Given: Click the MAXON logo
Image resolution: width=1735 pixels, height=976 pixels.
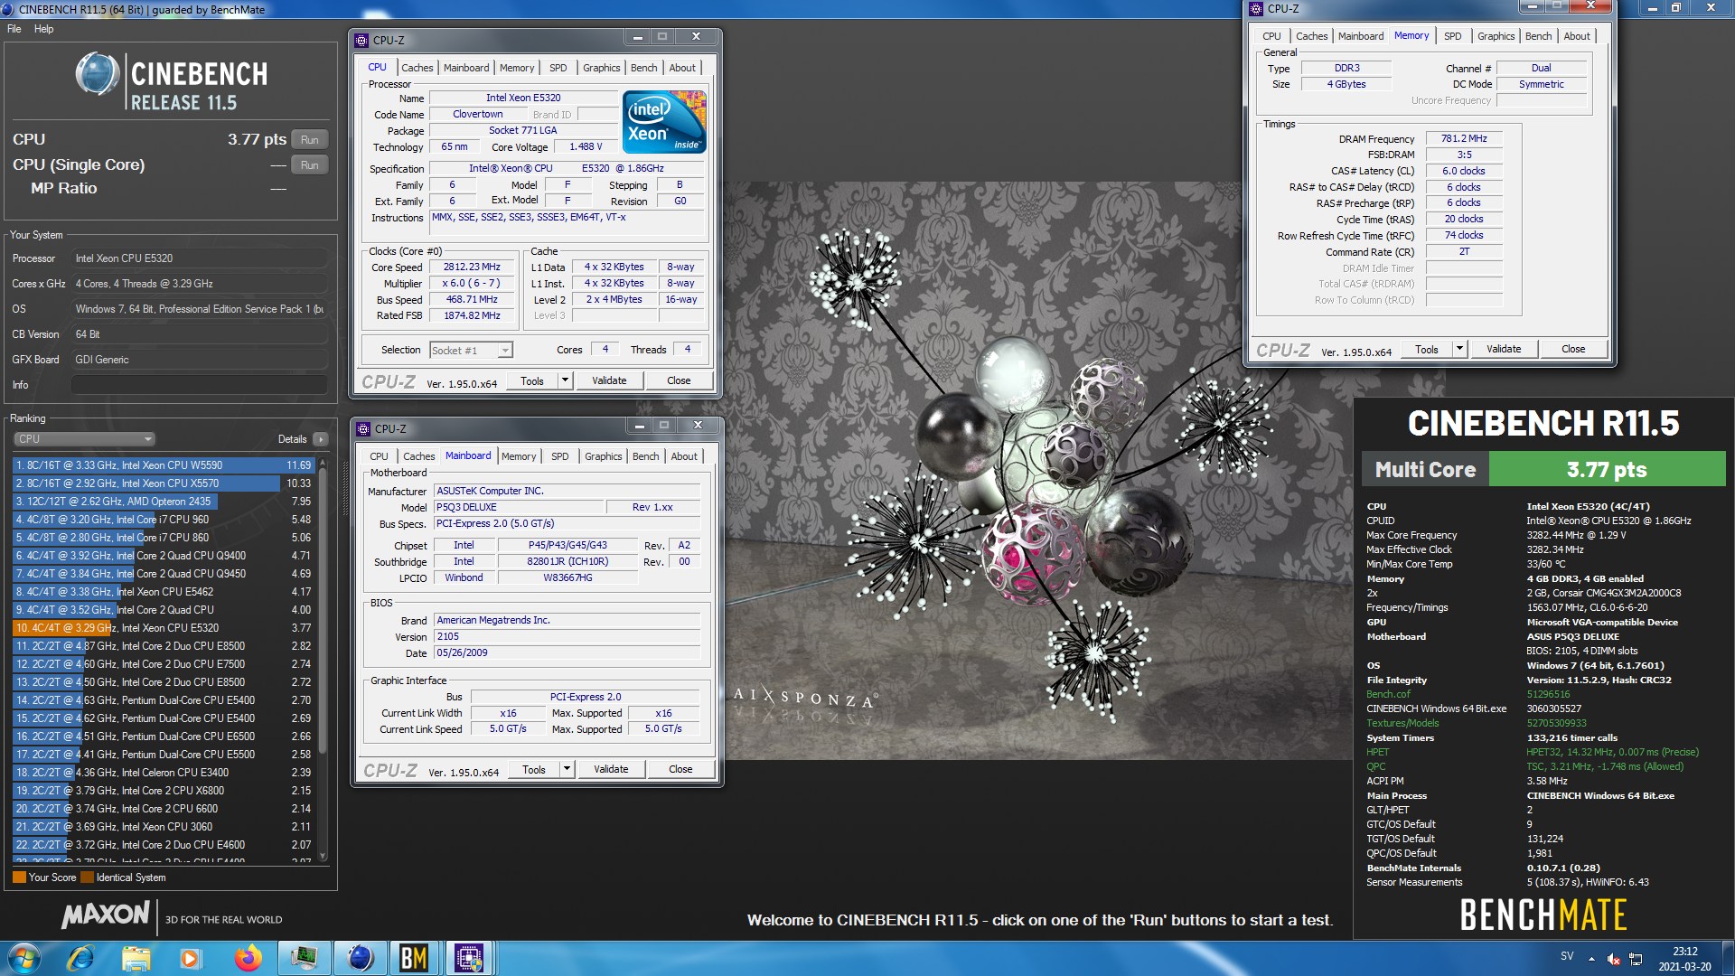Looking at the screenshot, I should pyautogui.click(x=105, y=915).
